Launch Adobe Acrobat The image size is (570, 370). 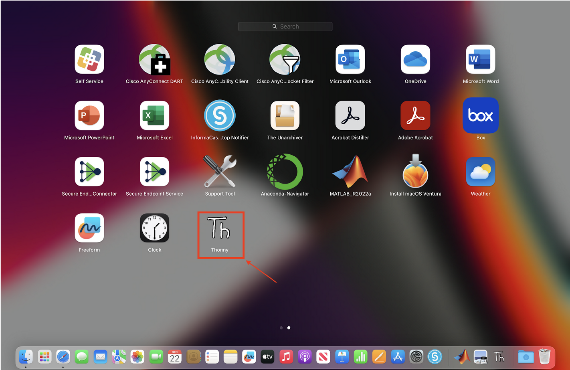(x=415, y=115)
